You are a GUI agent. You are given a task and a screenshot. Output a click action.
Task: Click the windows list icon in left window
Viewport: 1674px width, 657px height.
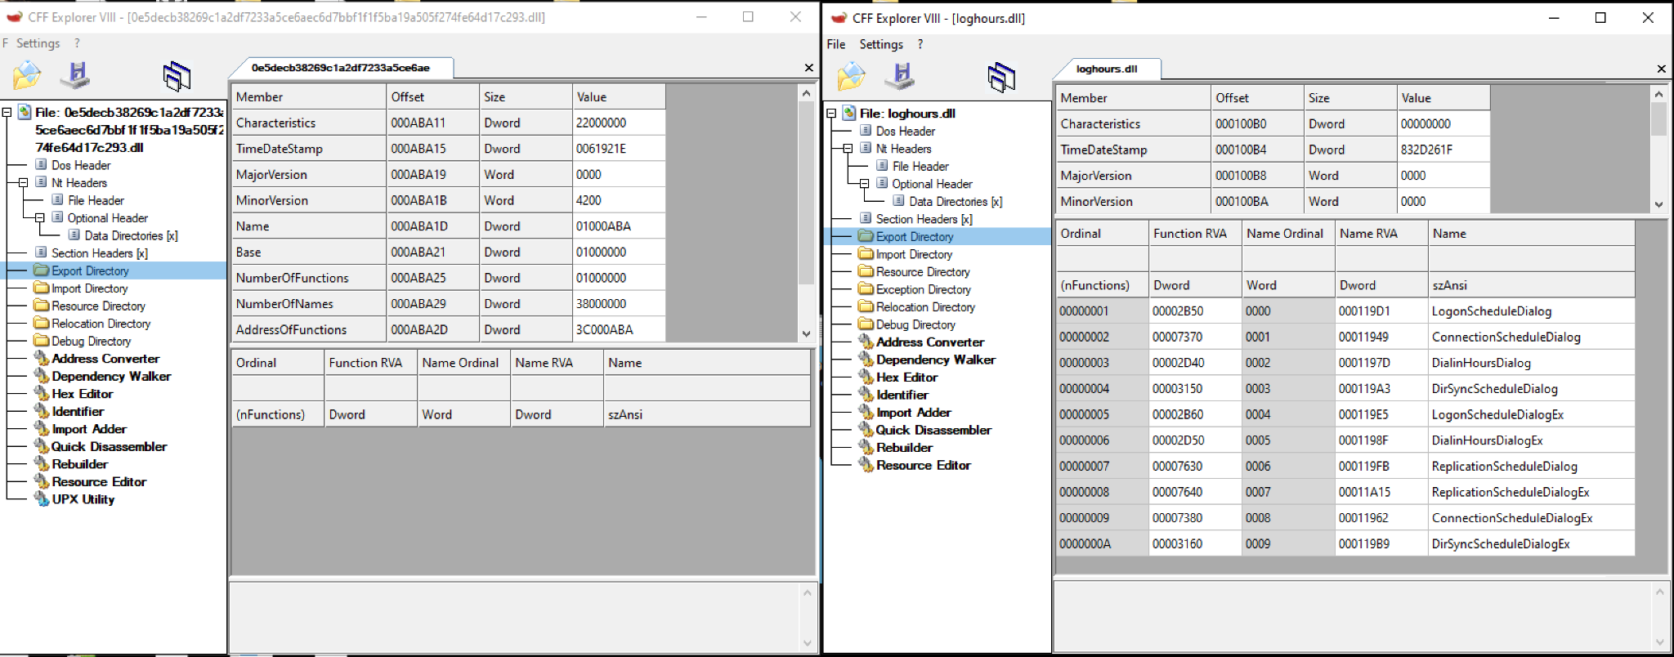pos(177,76)
